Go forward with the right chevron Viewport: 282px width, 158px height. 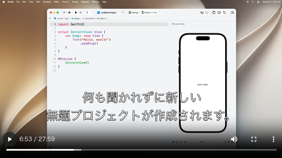point(92,13)
